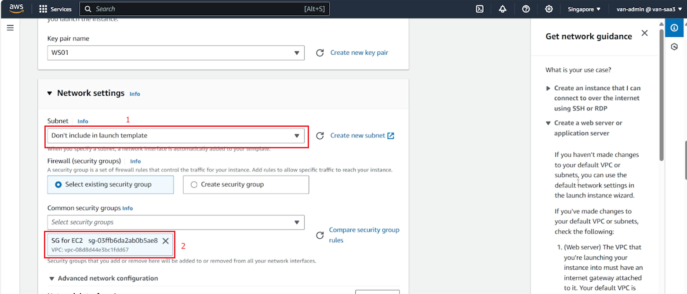This screenshot has height=294, width=687.
Task: Click the What is your use case text
Action: tap(578, 70)
